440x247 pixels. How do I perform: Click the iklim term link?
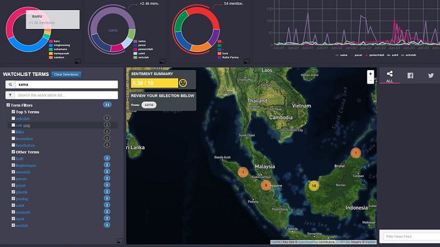(19, 132)
